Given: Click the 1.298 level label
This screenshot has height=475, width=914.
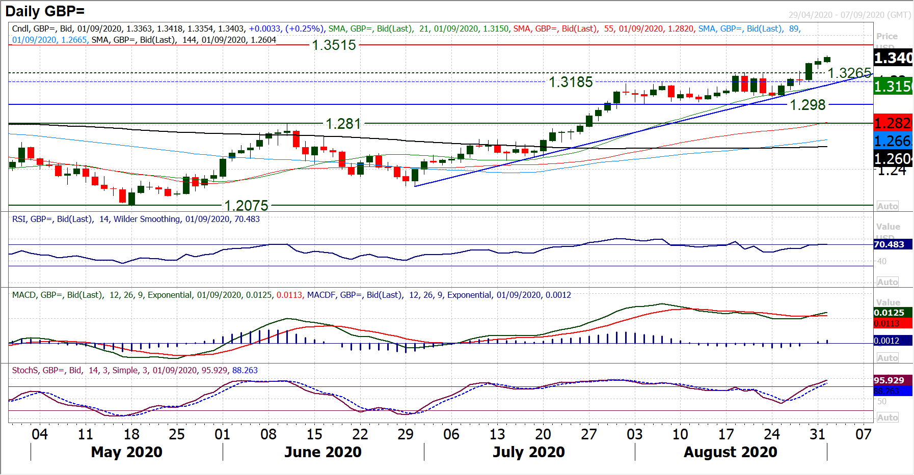Looking at the screenshot, I should coord(807,105).
